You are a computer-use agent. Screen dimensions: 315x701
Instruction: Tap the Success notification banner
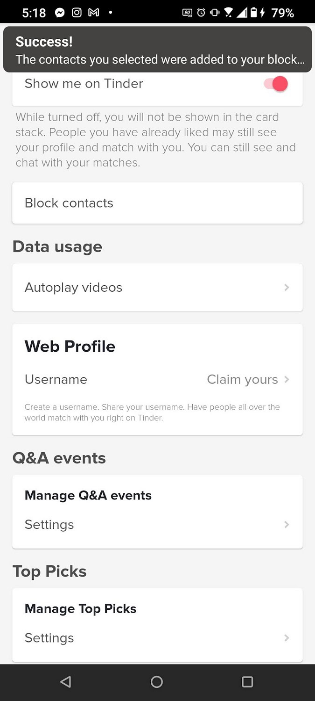[157, 50]
